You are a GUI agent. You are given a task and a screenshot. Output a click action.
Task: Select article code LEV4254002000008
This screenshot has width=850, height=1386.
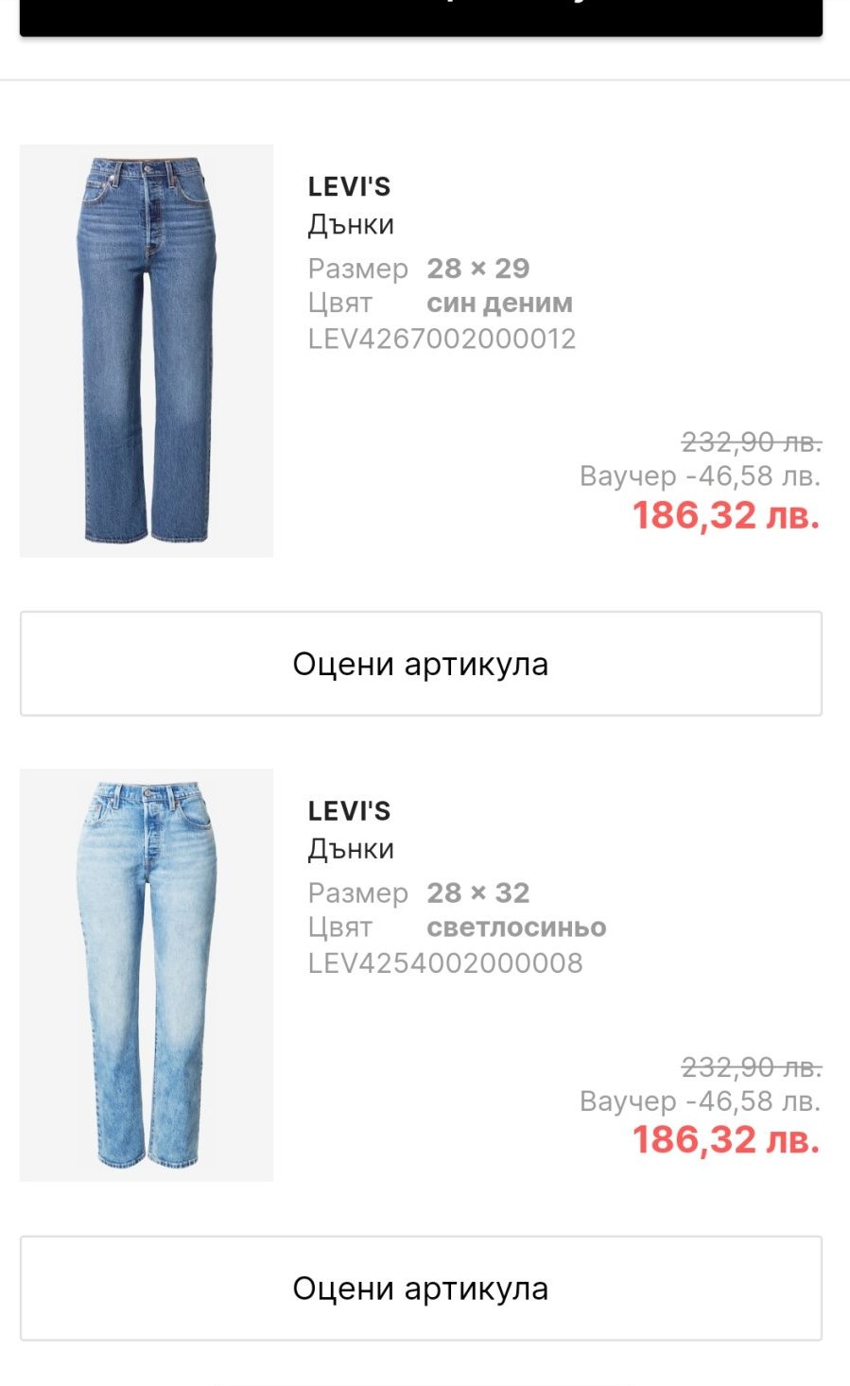tap(445, 963)
